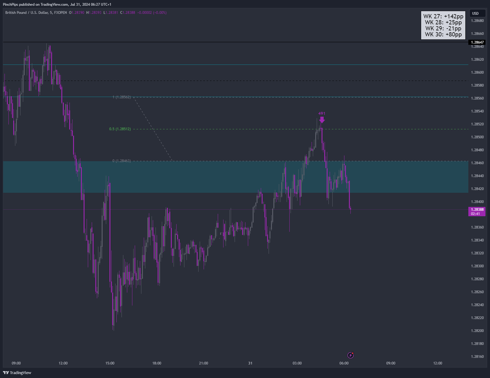Viewport: 490px width, 378px height.
Task: Open the lightning event icon on the time axis
Action: coord(350,355)
